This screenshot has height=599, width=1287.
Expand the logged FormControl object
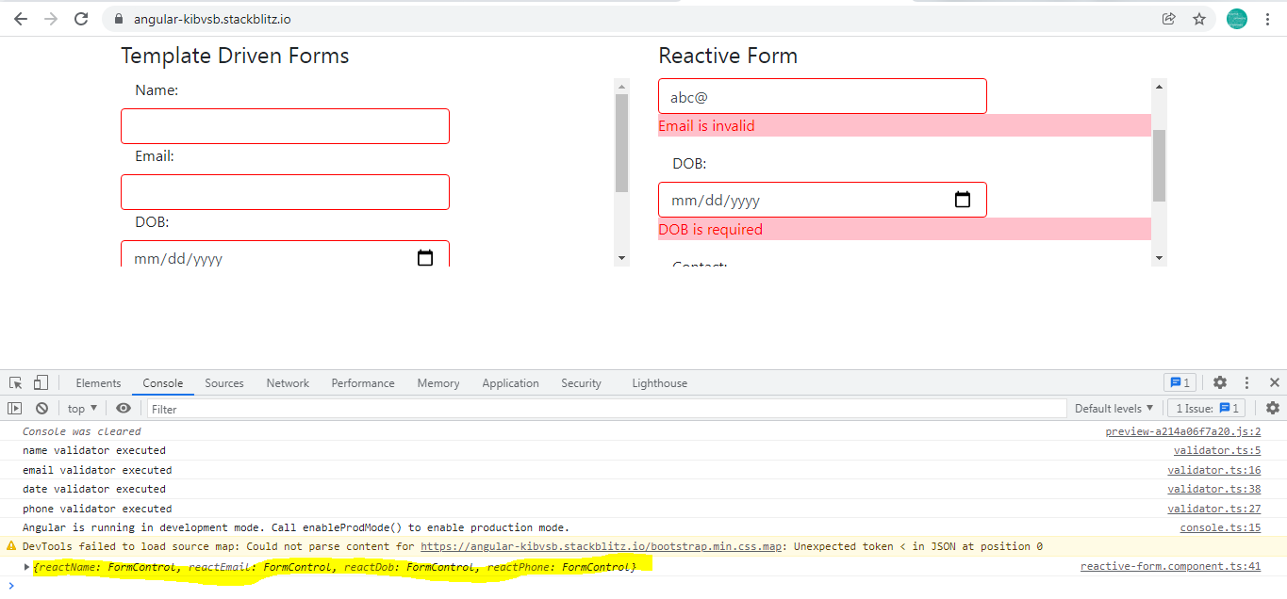[27, 566]
